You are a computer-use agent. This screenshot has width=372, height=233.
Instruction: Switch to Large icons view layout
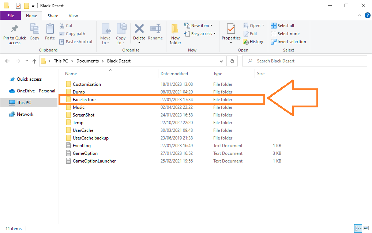pyautogui.click(x=366, y=228)
